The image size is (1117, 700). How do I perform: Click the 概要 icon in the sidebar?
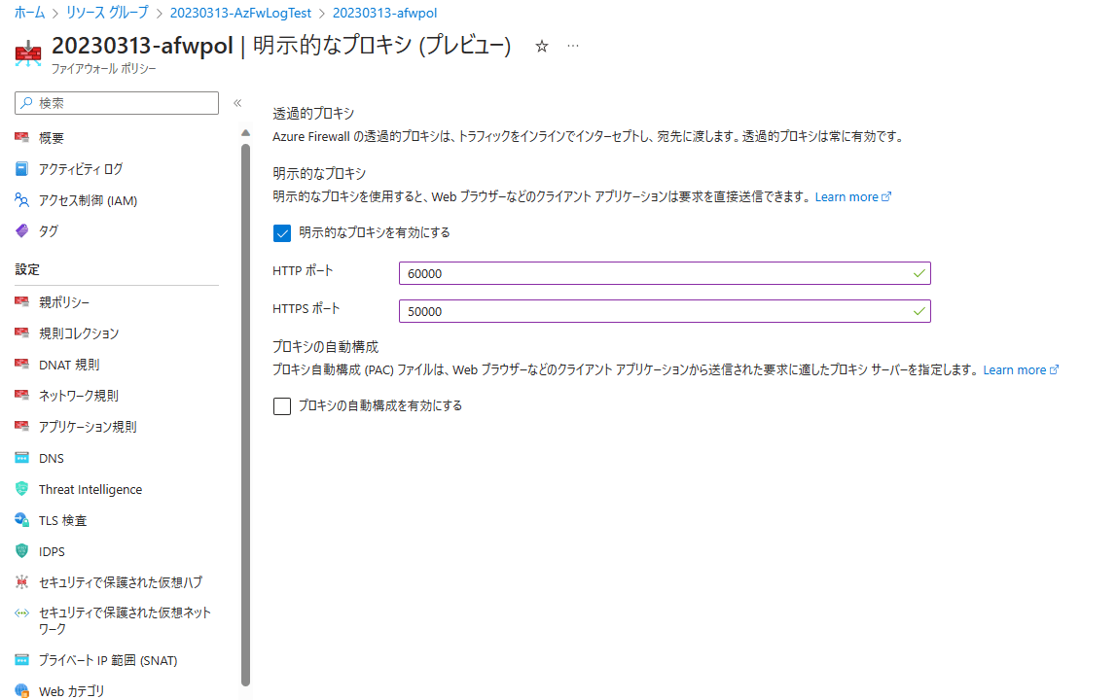pos(22,137)
